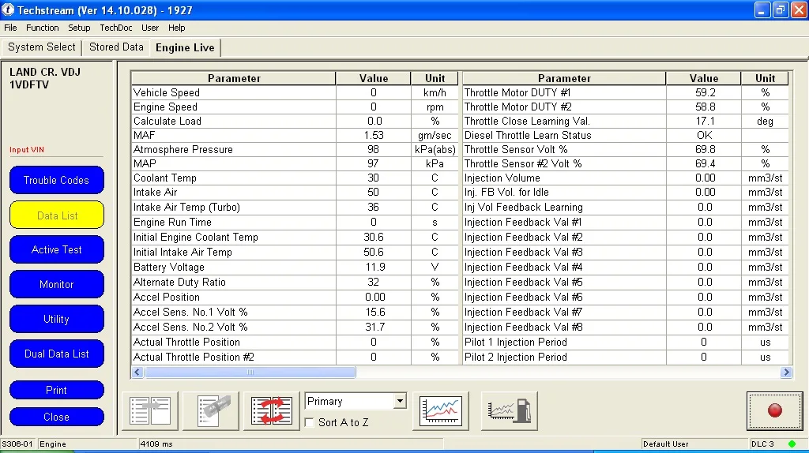The width and height of the screenshot is (809, 453).
Task: Select the Throttle Close Learning Val. row
Action: coord(626,121)
